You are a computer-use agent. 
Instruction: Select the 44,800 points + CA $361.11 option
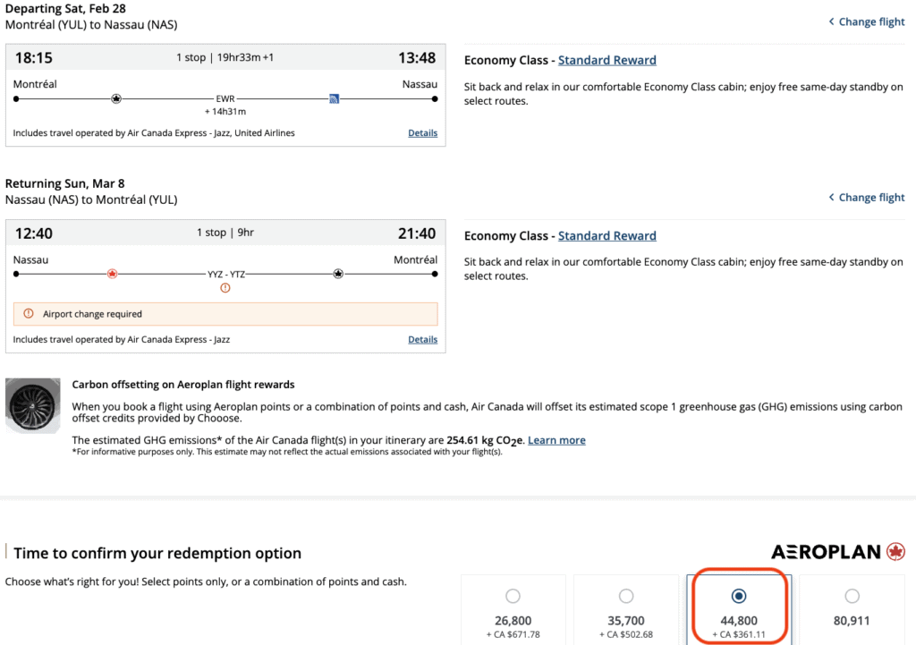(739, 596)
